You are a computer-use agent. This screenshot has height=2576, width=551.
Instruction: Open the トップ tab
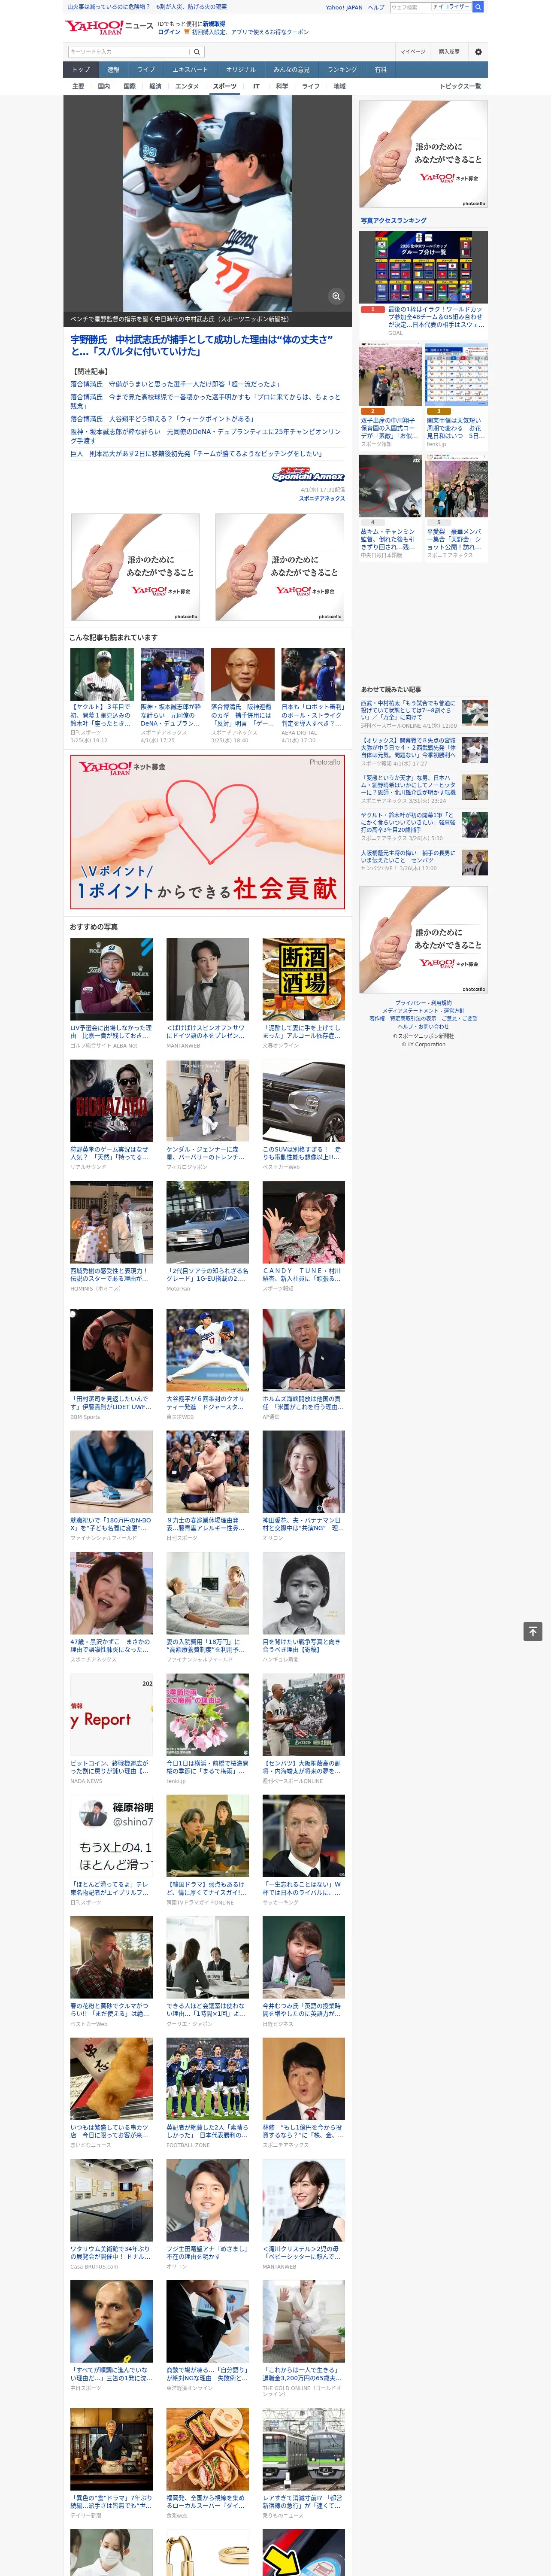click(81, 70)
